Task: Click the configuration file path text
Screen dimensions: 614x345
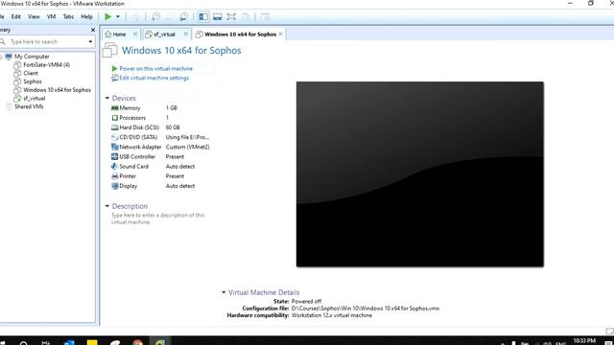Action: pyautogui.click(x=366, y=309)
